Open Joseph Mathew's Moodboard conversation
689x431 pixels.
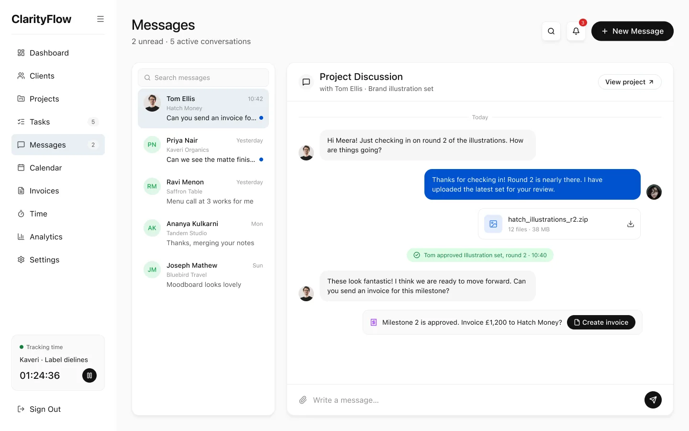pyautogui.click(x=203, y=275)
